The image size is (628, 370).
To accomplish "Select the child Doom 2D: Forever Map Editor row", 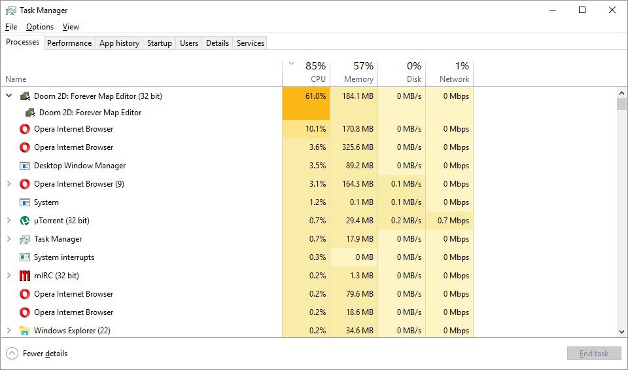I will coord(142,113).
